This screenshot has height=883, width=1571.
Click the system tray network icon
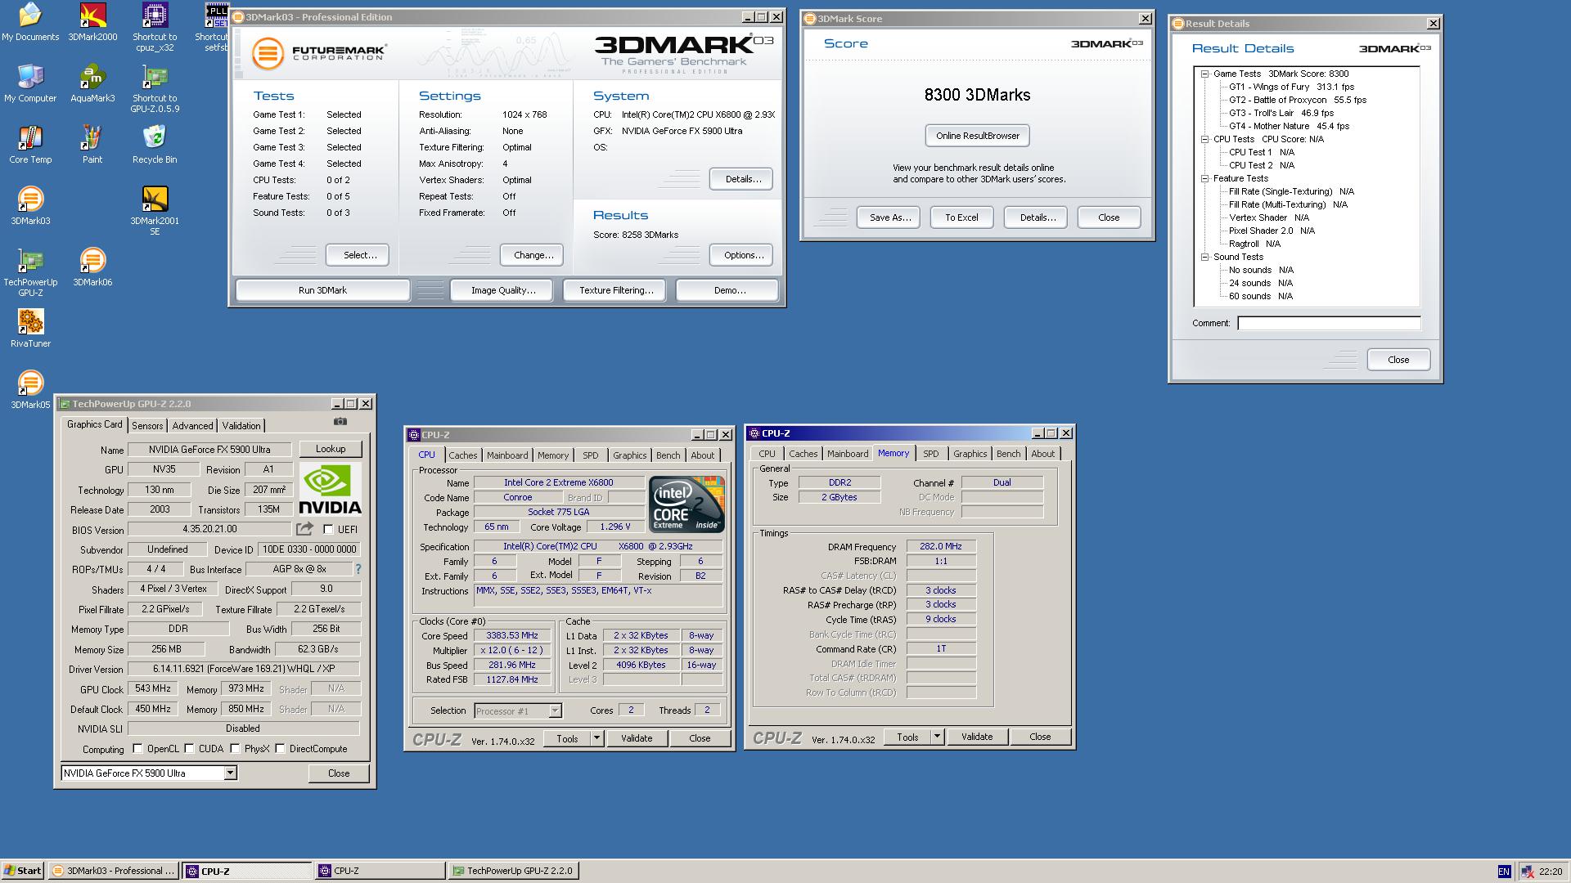[1527, 872]
